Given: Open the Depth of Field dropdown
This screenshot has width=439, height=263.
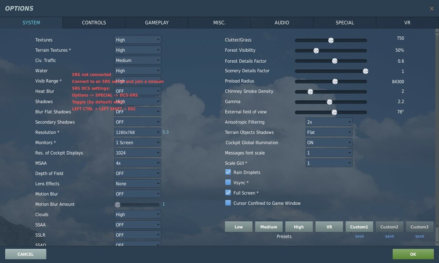Looking at the screenshot, I should [x=137, y=173].
